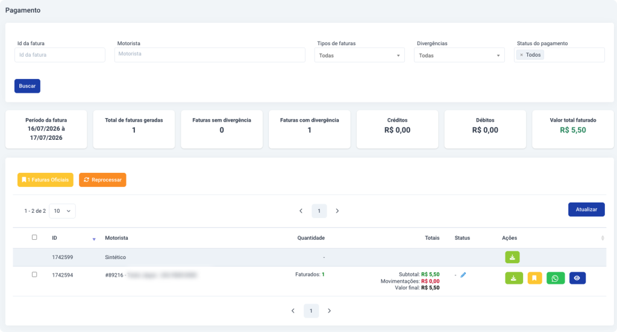The image size is (617, 332).
Task: Toggle the select-all checkbox in table header
Action: pos(34,237)
